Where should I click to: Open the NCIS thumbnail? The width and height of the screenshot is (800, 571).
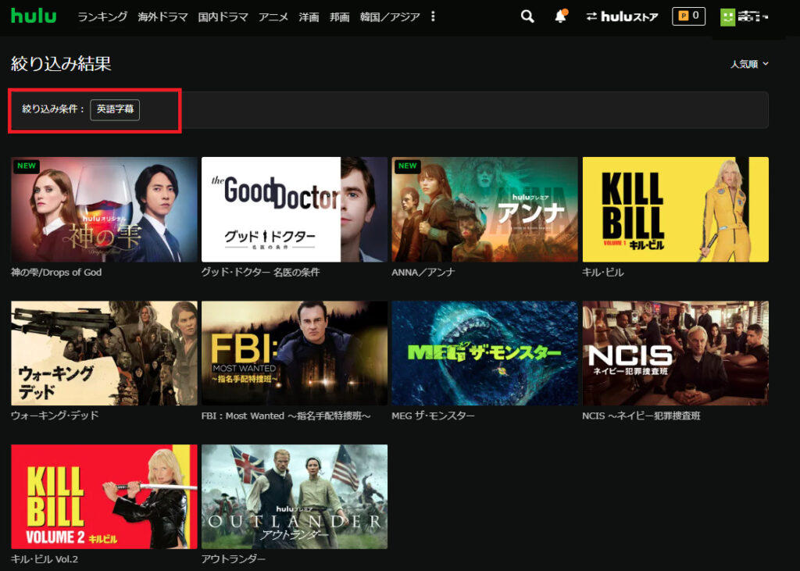click(x=676, y=353)
